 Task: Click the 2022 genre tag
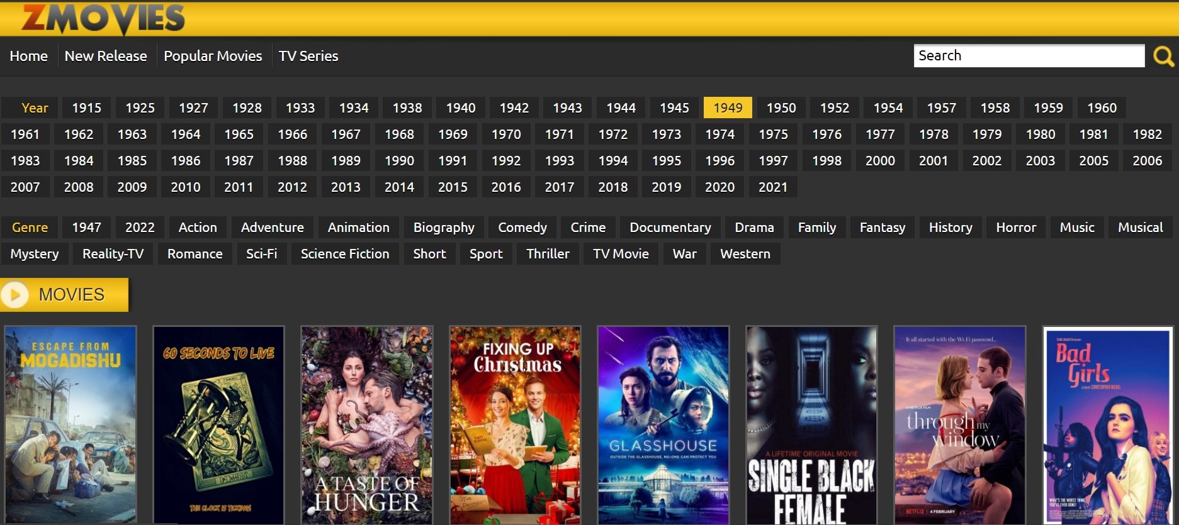tap(140, 227)
